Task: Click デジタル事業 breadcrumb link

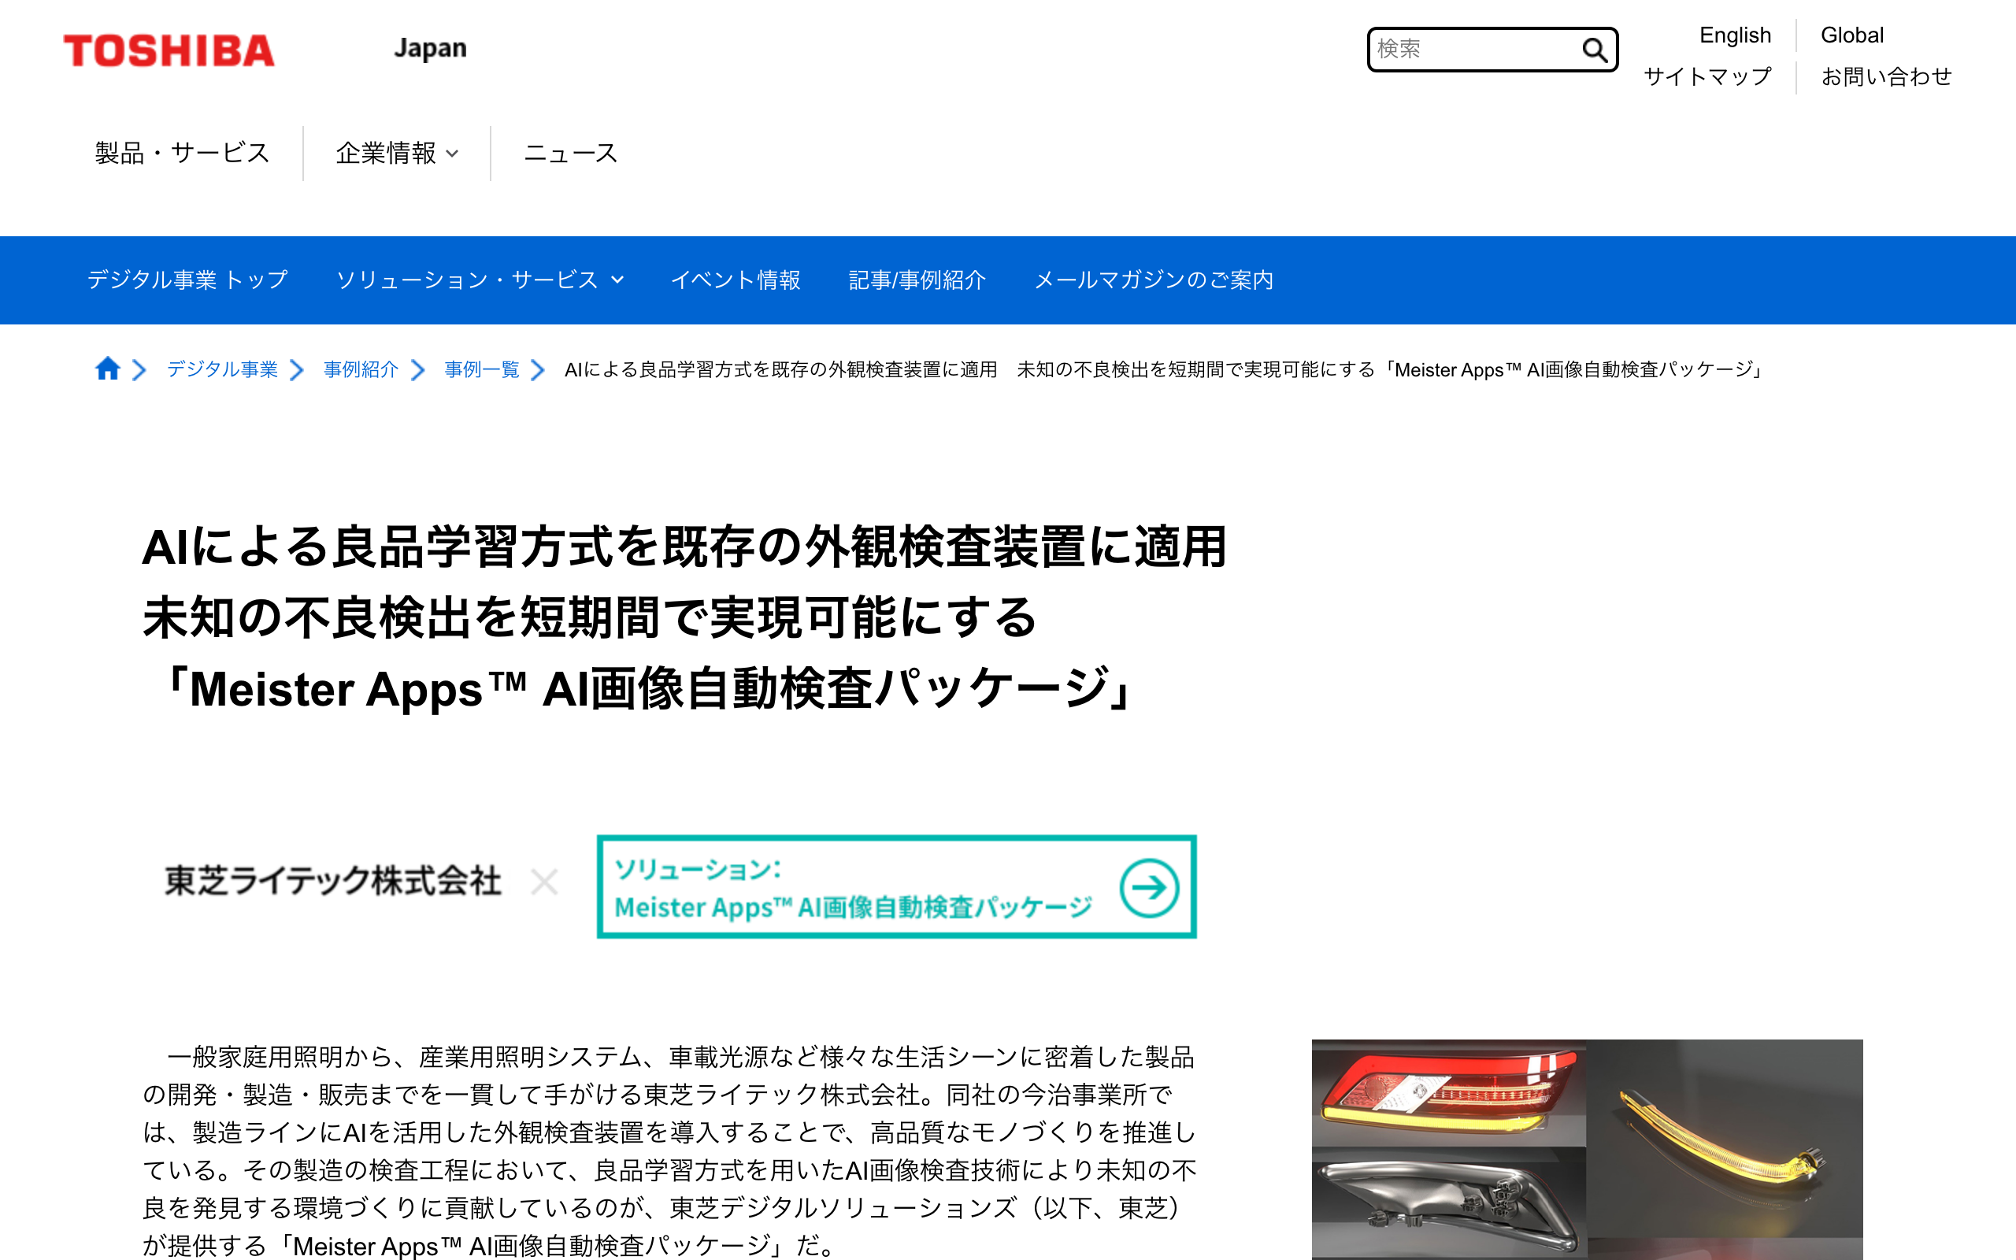Action: pyautogui.click(x=222, y=369)
